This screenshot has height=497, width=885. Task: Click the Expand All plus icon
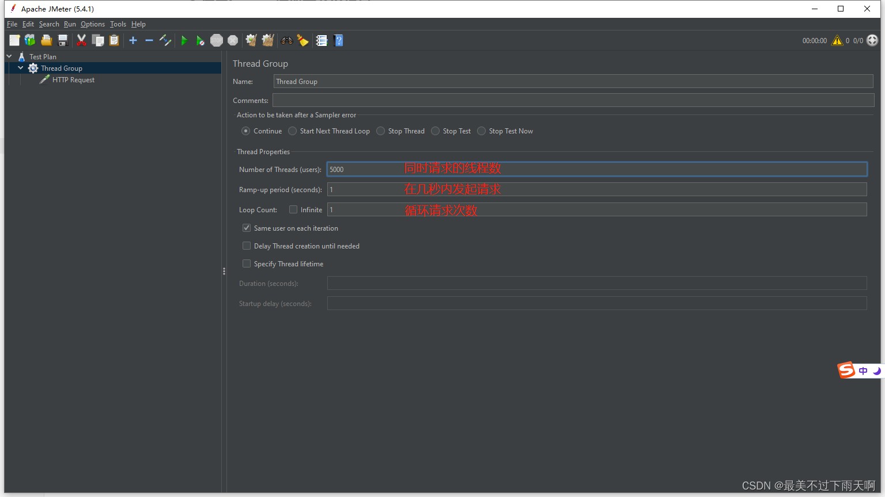click(x=133, y=40)
